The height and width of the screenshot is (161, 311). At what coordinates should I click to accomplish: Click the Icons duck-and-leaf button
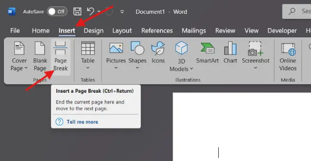pyautogui.click(x=158, y=52)
